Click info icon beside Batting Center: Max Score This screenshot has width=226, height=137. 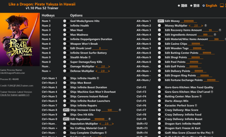click(x=201, y=96)
